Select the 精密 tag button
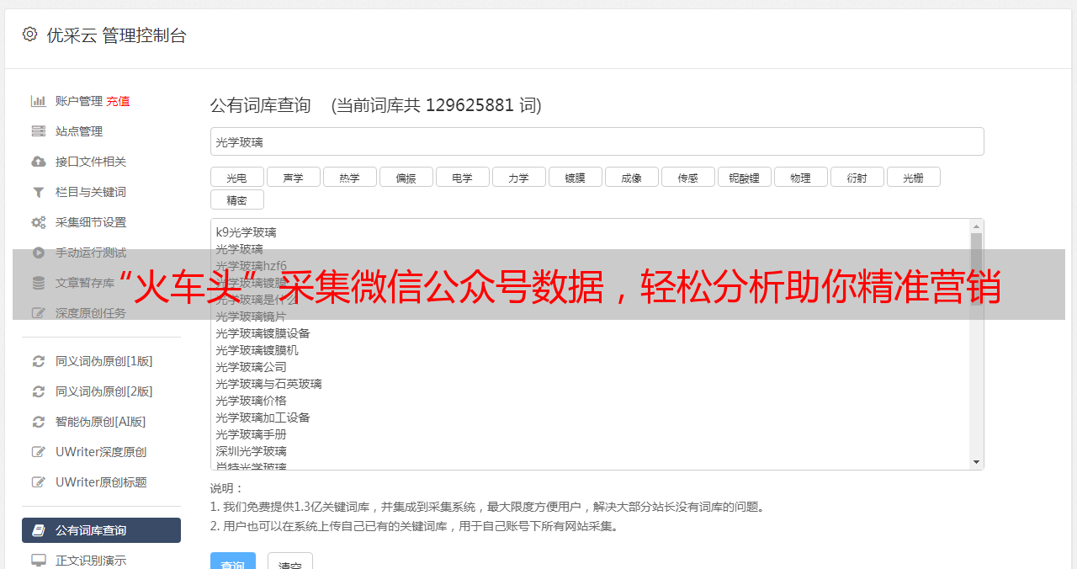1077x569 pixels. [x=236, y=200]
